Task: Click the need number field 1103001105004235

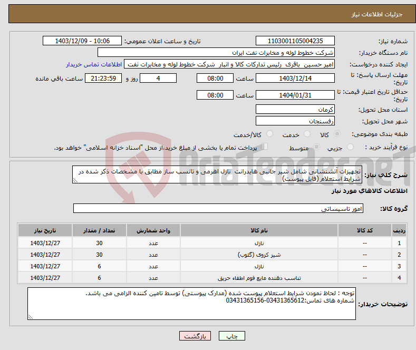Action: 295,41
